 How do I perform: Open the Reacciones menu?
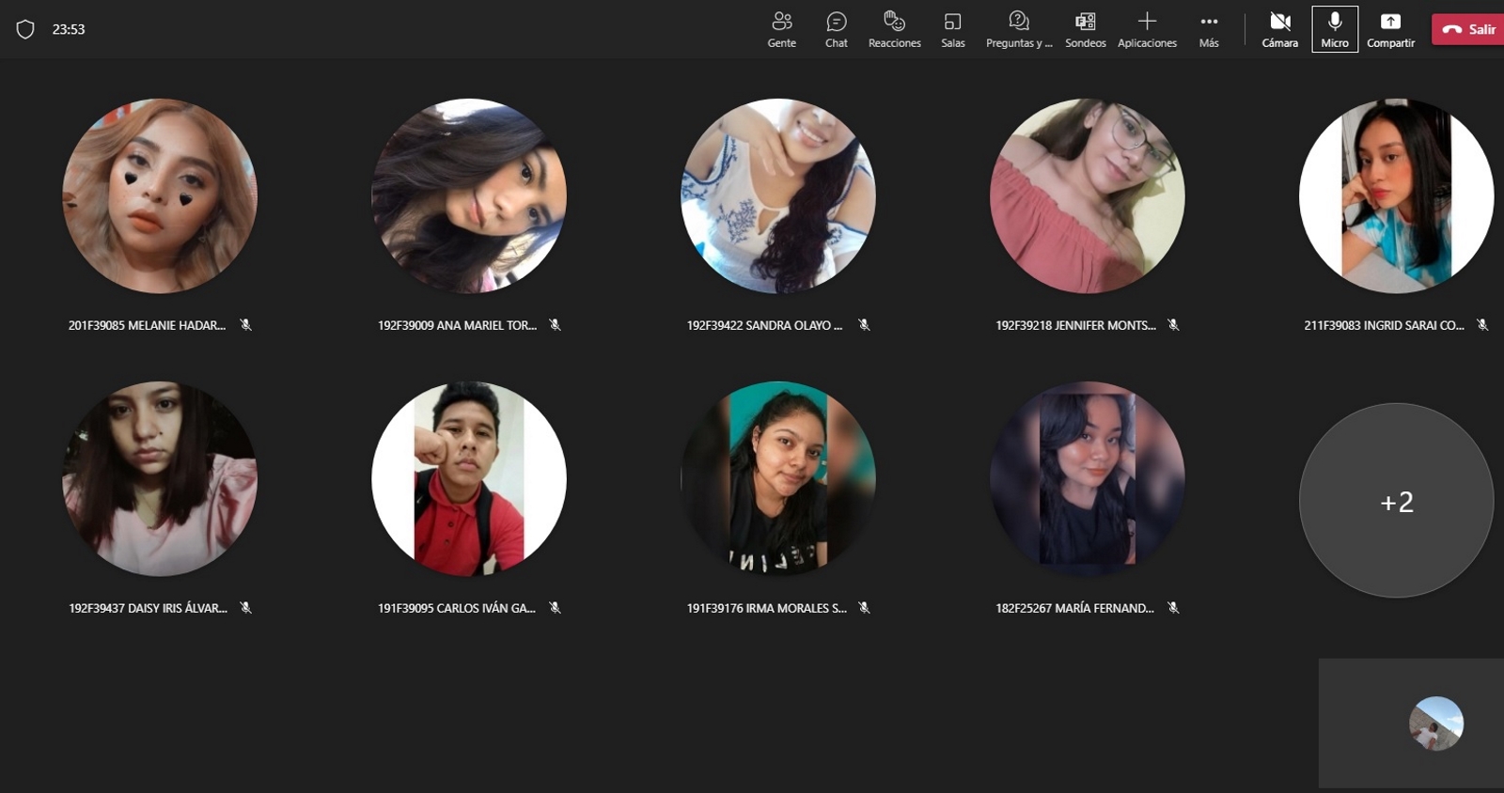pyautogui.click(x=894, y=30)
